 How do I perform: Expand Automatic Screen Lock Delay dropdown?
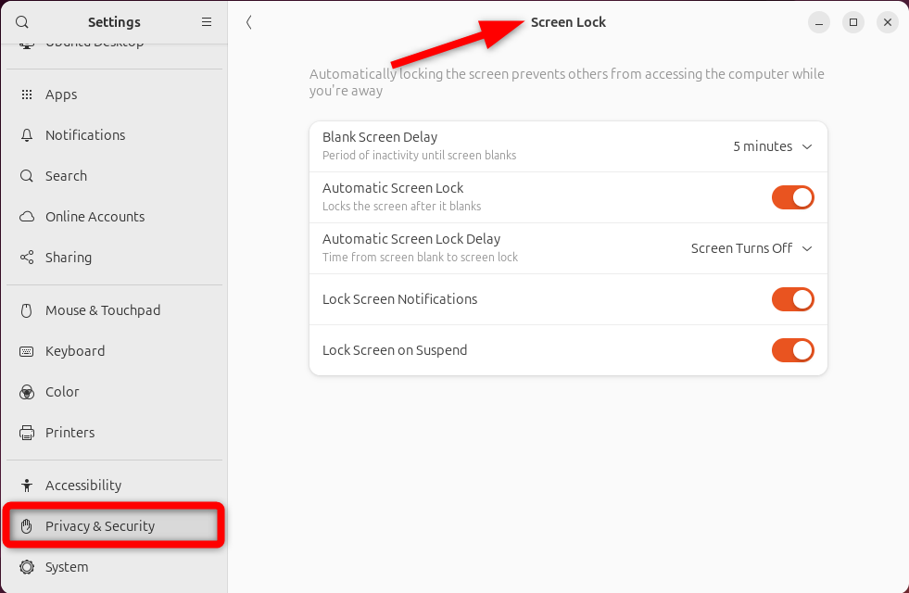[751, 248]
